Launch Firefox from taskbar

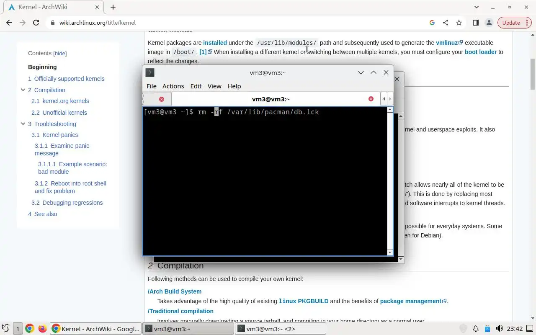click(x=42, y=329)
